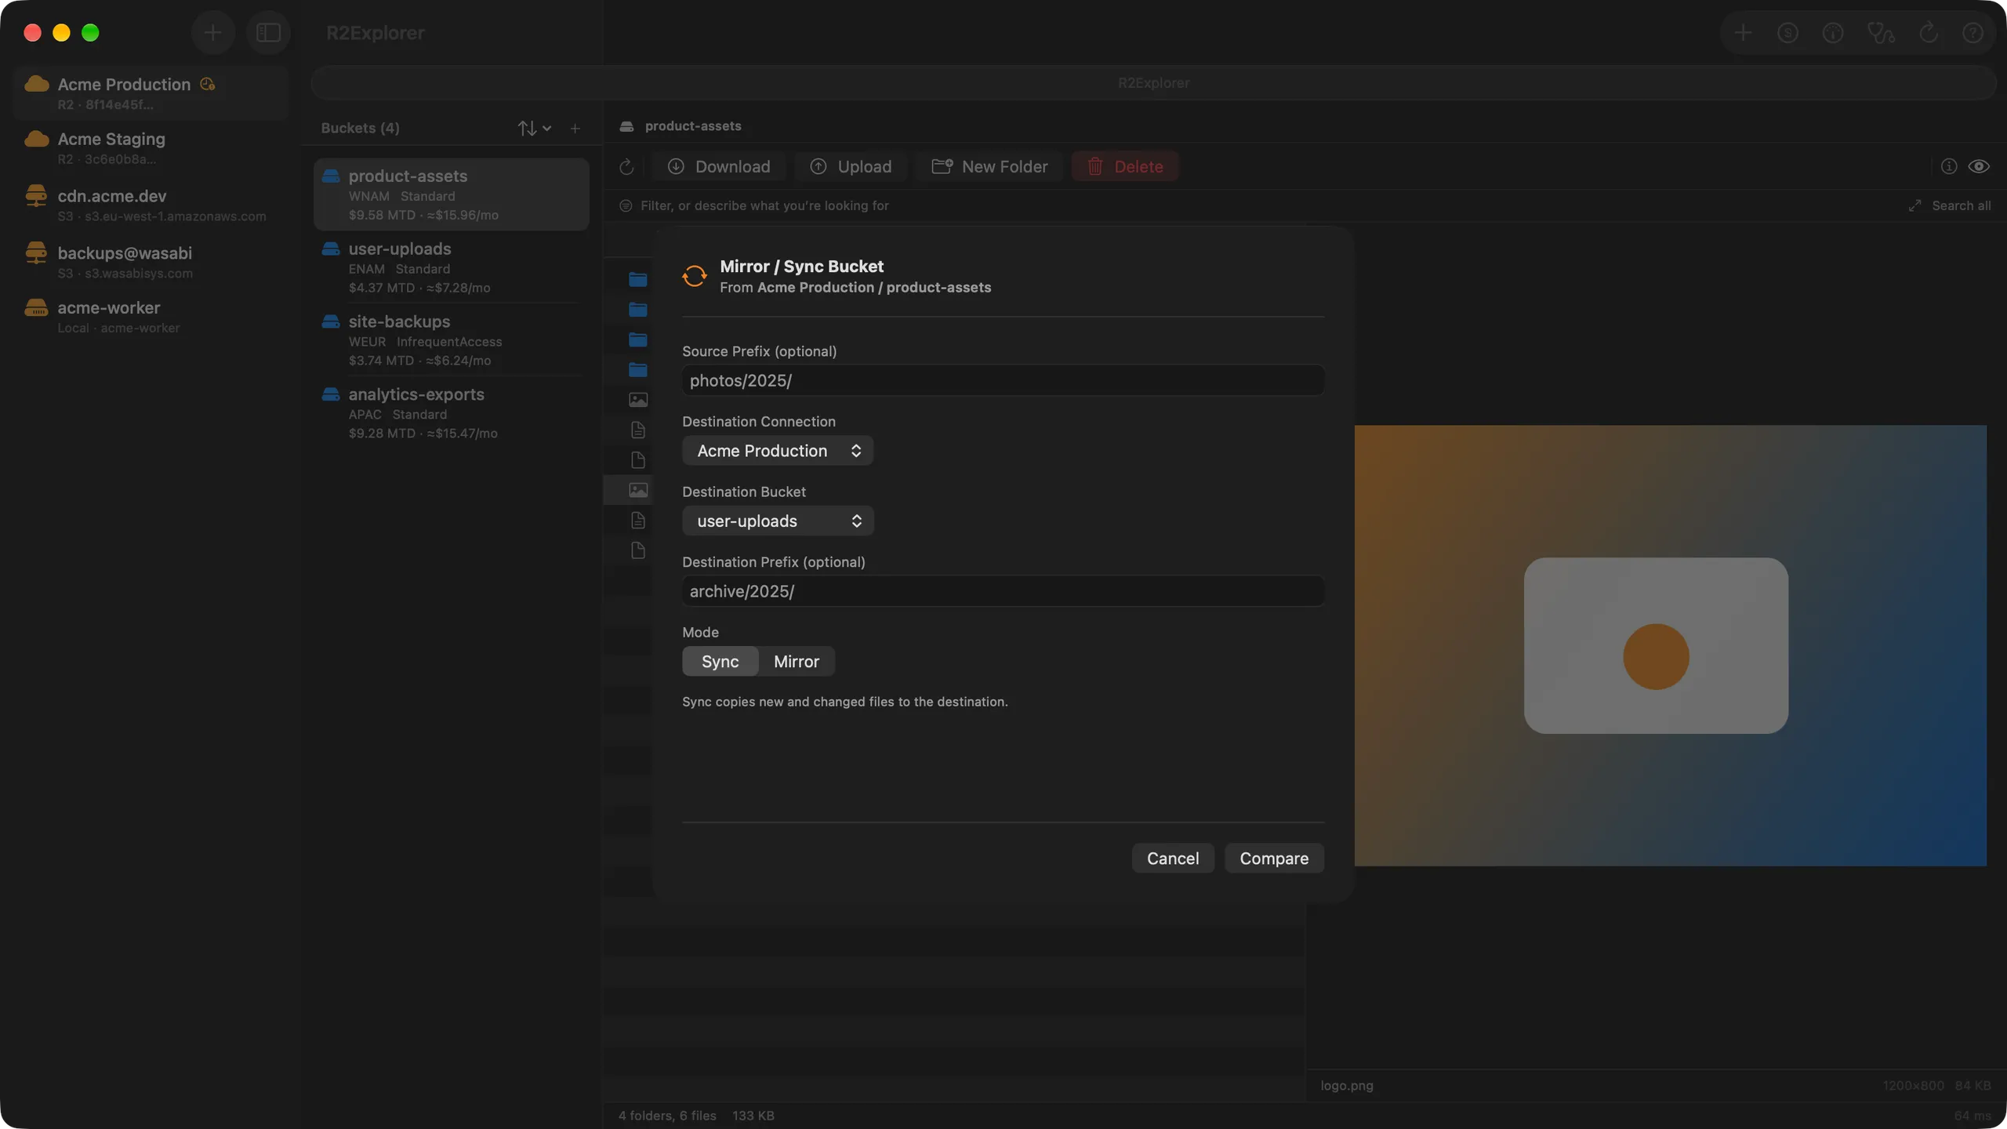The height and width of the screenshot is (1129, 2007).
Task: Select the site-backups bucket
Action: [x=452, y=340]
